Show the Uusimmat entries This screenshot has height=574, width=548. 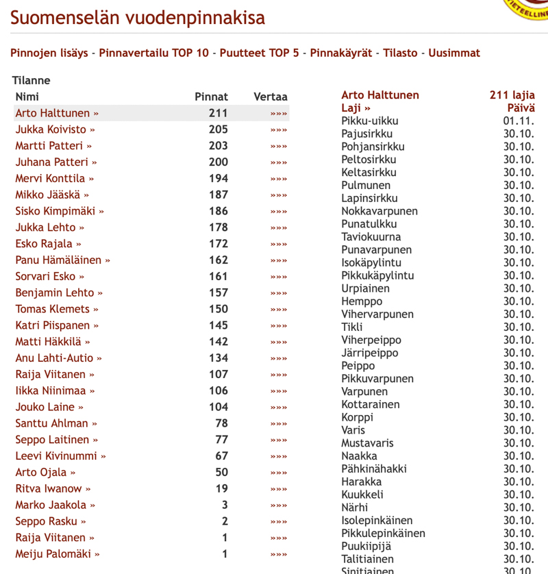pos(454,53)
